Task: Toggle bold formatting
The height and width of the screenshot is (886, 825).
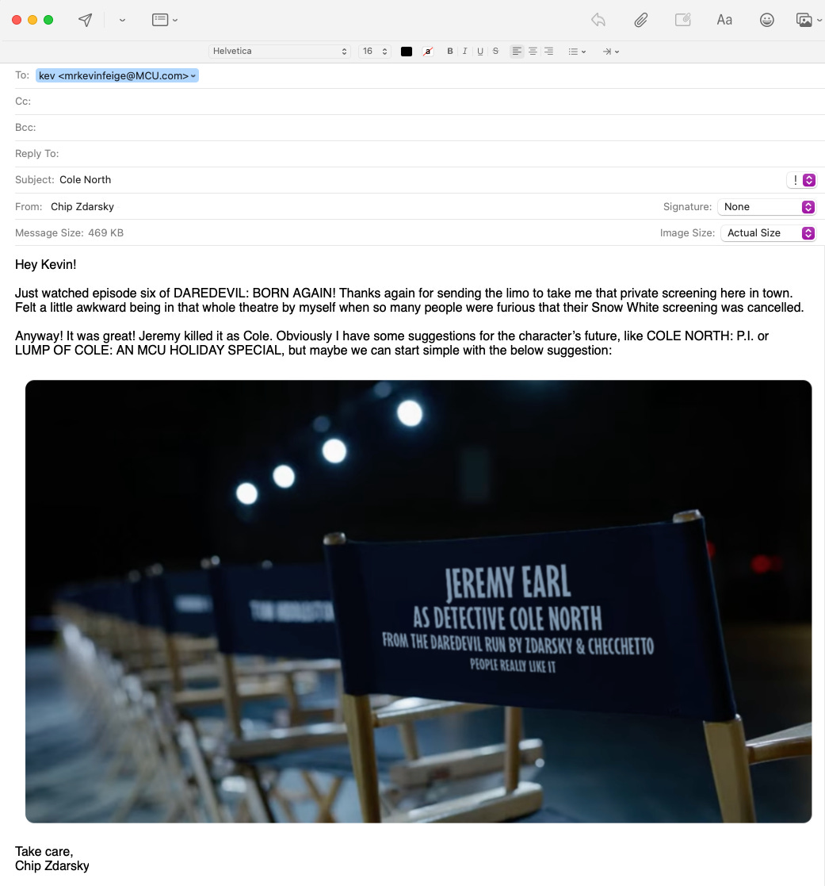Action: 450,52
